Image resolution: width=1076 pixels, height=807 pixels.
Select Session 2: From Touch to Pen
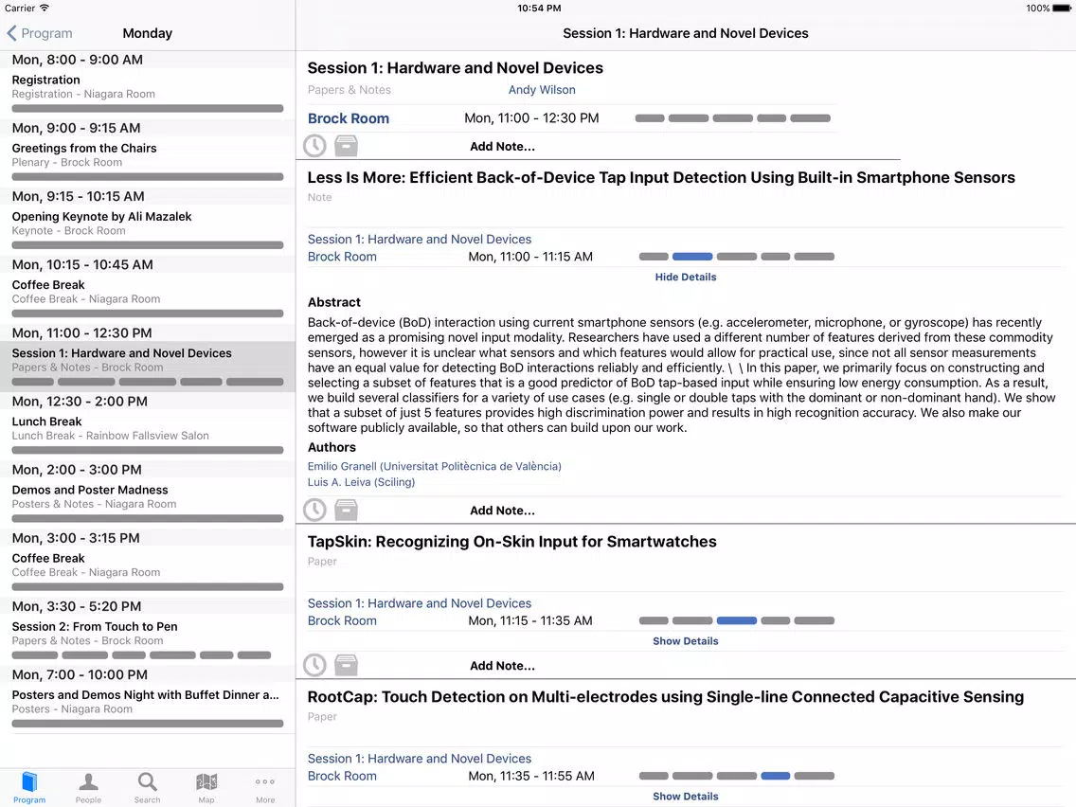(x=148, y=634)
